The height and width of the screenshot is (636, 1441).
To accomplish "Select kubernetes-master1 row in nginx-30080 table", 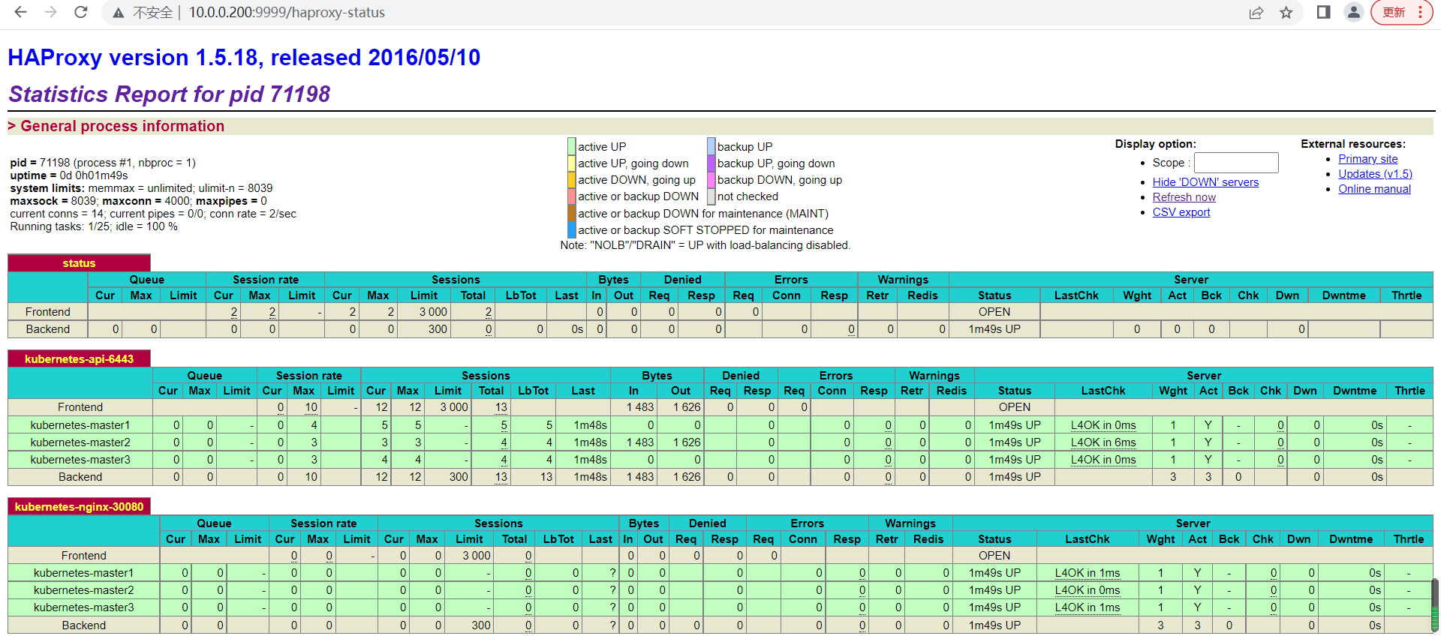I will coord(720,573).
